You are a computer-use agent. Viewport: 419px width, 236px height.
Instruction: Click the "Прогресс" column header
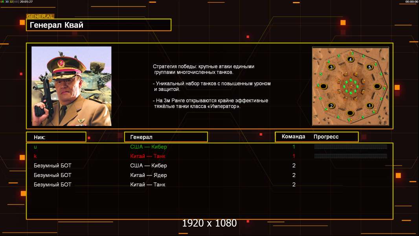point(326,137)
